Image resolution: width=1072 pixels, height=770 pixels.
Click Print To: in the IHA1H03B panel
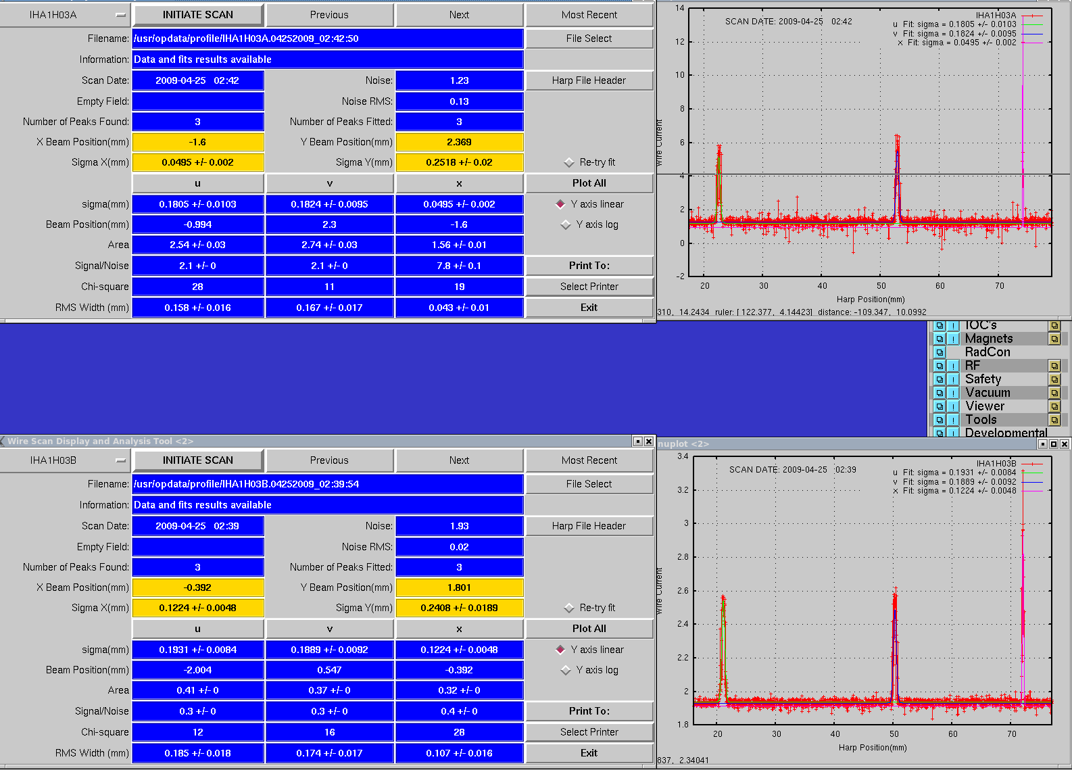589,711
